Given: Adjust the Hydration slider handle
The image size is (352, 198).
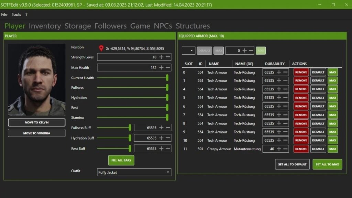Looking at the screenshot, I should [x=167, y=98].
